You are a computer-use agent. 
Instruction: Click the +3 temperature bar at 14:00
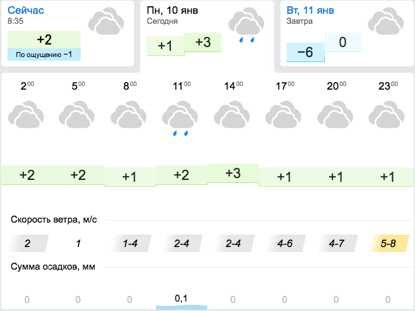(233, 174)
